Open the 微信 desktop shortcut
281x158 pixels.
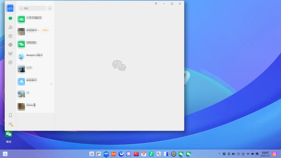9,137
